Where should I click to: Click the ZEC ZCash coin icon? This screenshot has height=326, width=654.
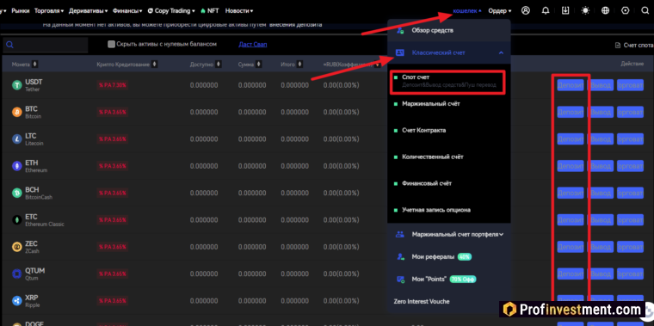[x=16, y=247]
